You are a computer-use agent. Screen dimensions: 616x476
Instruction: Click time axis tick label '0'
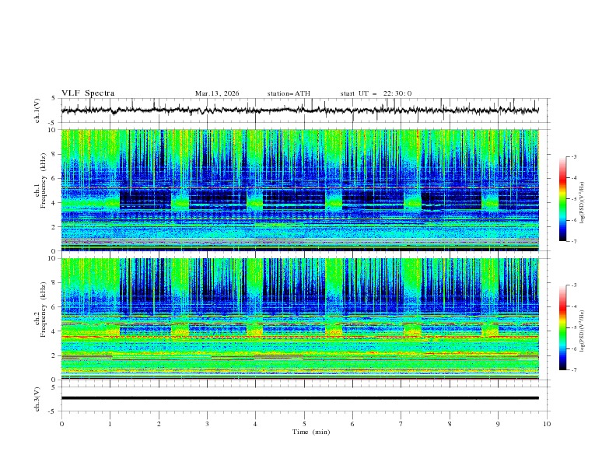[x=61, y=424]
